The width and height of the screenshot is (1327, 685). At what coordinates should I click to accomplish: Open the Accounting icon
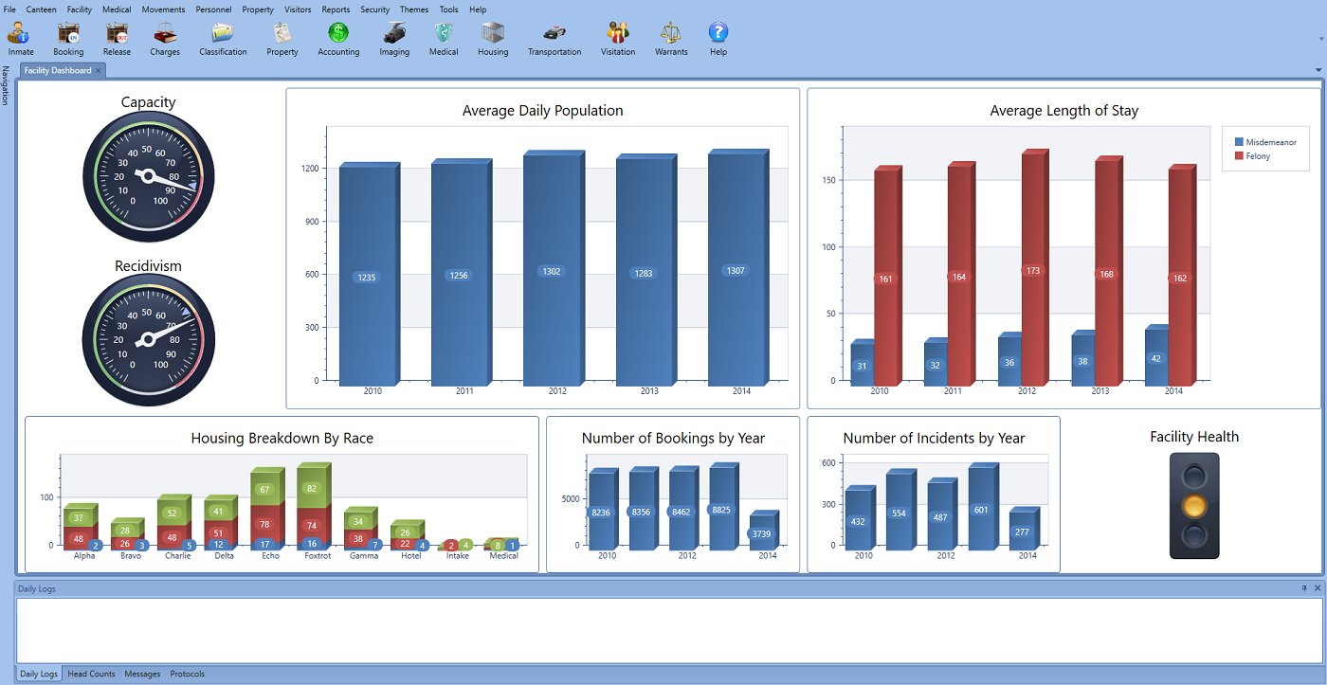coord(338,34)
